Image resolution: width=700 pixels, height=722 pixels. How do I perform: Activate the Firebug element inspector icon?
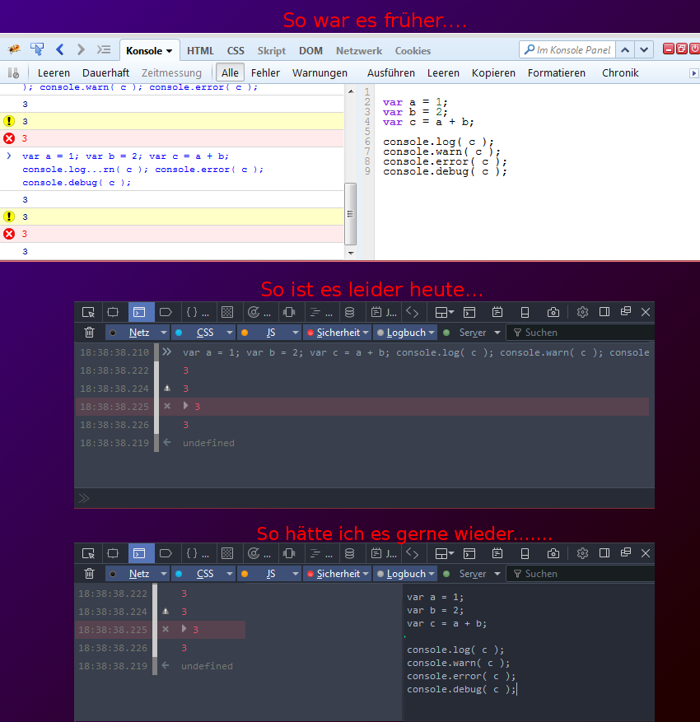click(x=37, y=50)
